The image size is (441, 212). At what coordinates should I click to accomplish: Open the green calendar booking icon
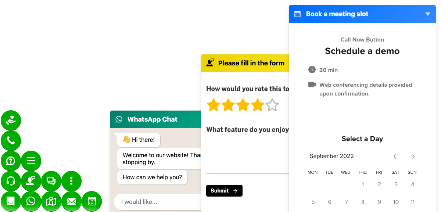click(x=92, y=201)
